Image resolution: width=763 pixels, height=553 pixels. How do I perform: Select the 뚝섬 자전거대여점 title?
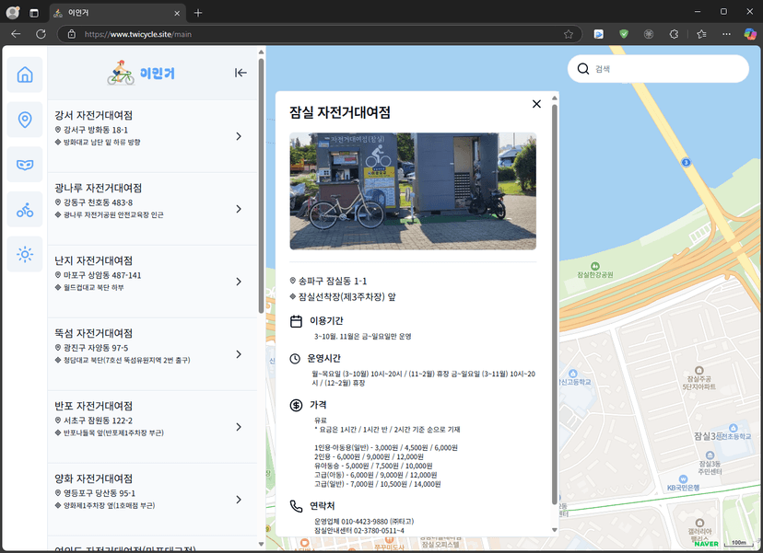pyautogui.click(x=93, y=333)
